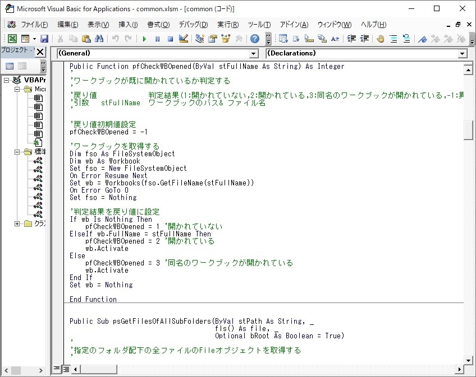Save common.xlsm with the floppy disk icon

(44, 39)
